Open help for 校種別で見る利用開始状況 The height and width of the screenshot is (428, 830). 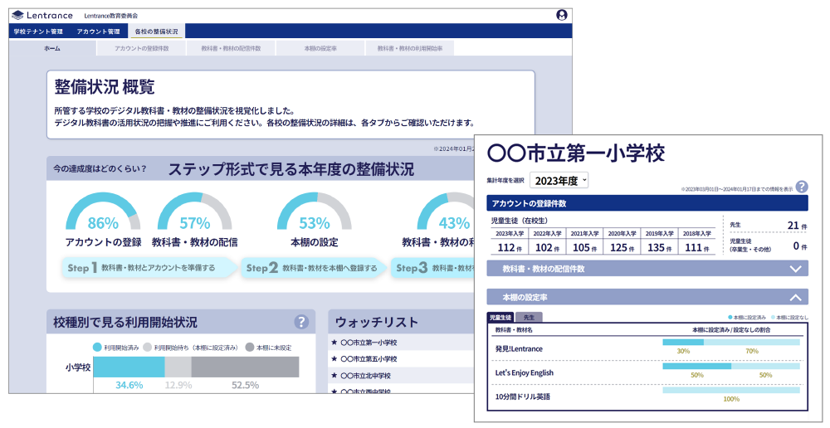click(x=301, y=322)
